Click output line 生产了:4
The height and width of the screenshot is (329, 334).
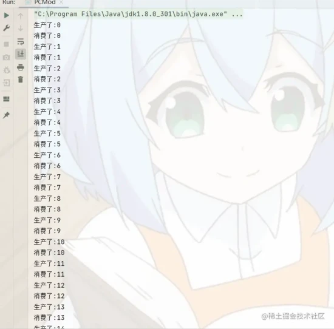(47, 112)
